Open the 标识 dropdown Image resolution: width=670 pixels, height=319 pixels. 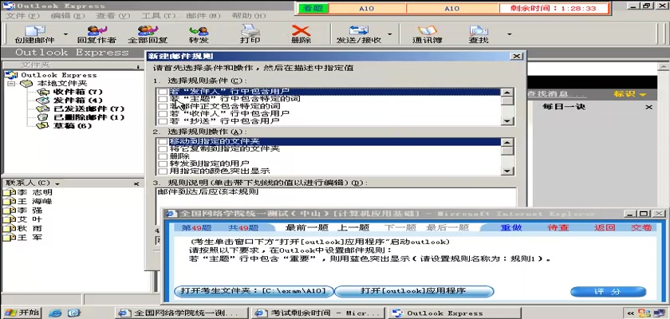coord(630,94)
